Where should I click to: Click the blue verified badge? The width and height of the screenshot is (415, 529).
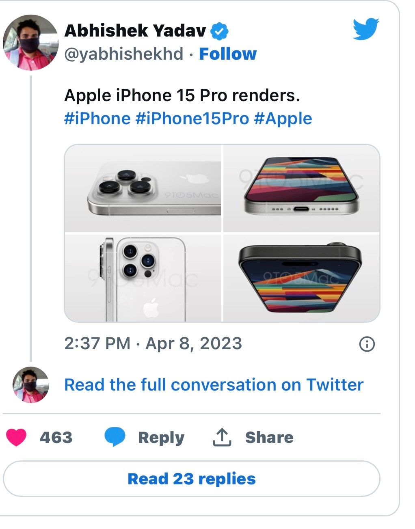(x=219, y=31)
